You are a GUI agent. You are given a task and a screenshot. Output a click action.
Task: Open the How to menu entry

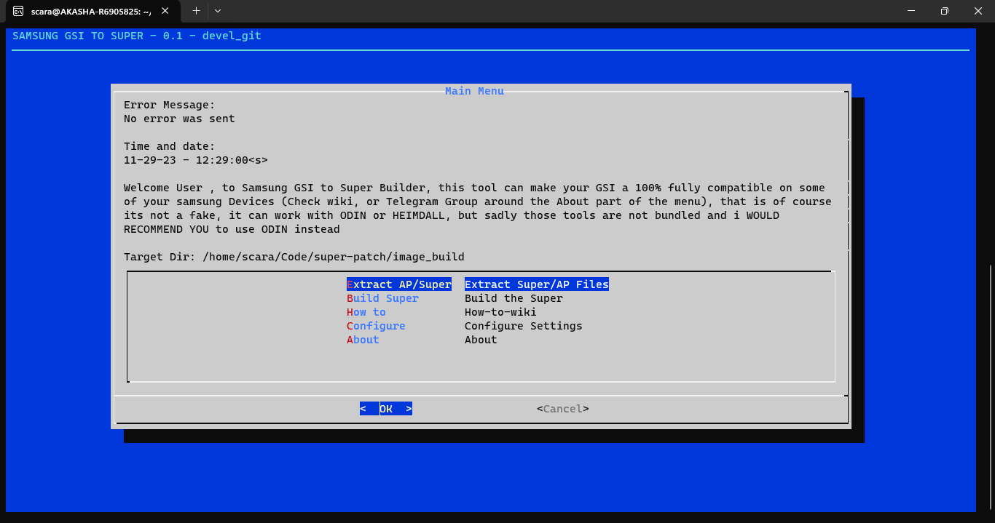pyautogui.click(x=366, y=312)
